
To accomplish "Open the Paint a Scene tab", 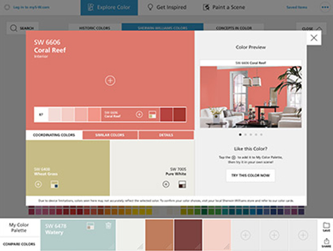I will click(x=224, y=7).
